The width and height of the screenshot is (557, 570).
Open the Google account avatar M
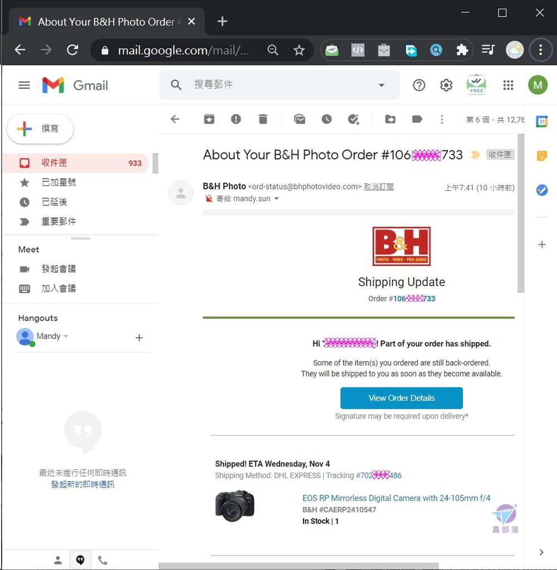coord(538,85)
